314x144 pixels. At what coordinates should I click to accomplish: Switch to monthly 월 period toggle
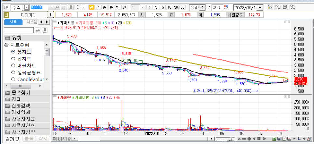coord(105,7)
